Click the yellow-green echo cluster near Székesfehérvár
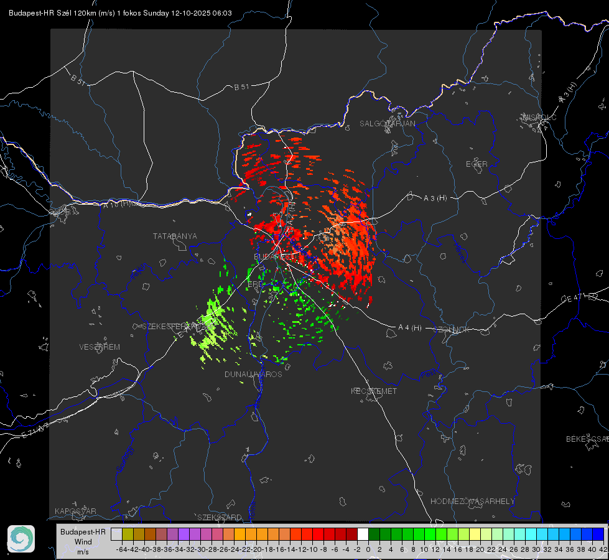The width and height of the screenshot is (609, 560). 213,329
